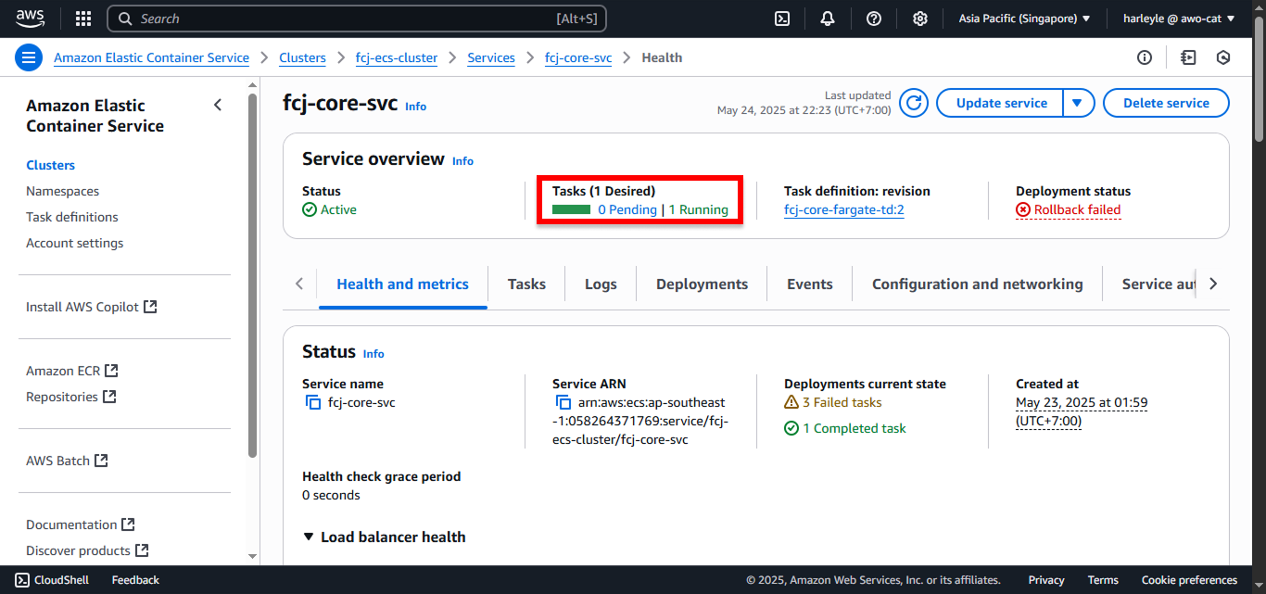
Task: Click the Delete service button
Action: (x=1166, y=103)
